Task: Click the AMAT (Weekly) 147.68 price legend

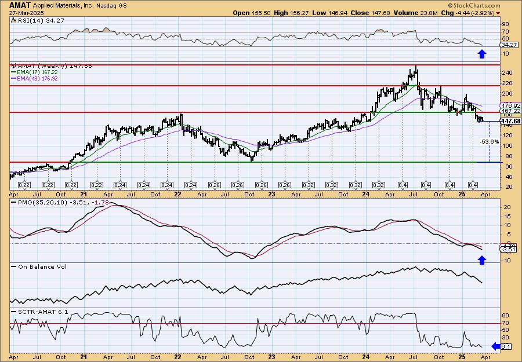Action: [x=51, y=66]
